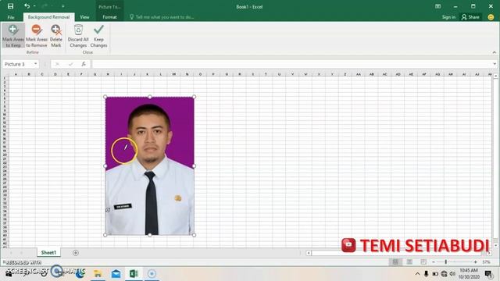
Task: Switch to Page Layout view
Action: [409, 262]
